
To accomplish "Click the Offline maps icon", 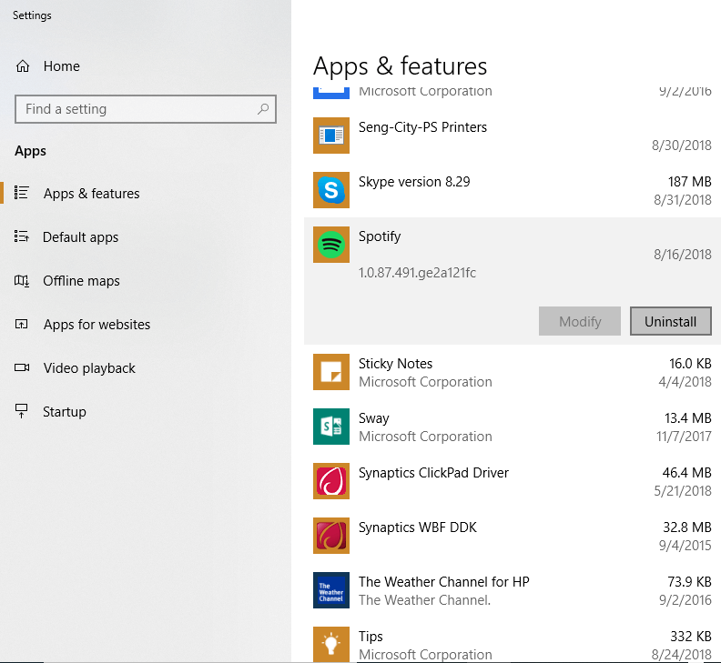I will (x=22, y=280).
